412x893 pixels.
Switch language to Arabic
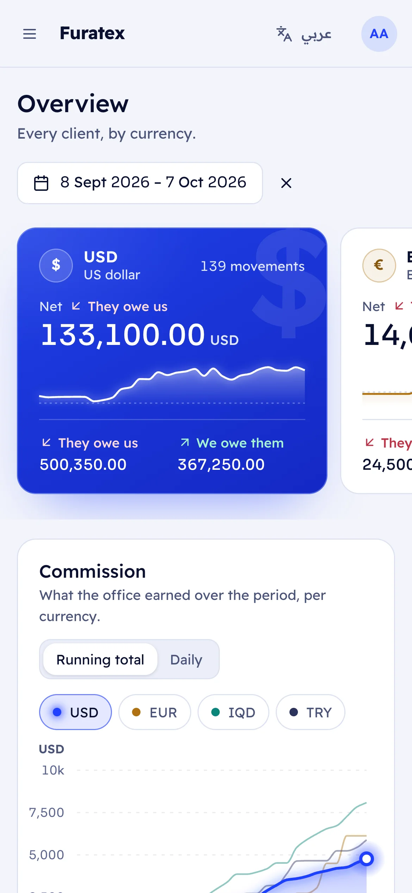pos(316,35)
